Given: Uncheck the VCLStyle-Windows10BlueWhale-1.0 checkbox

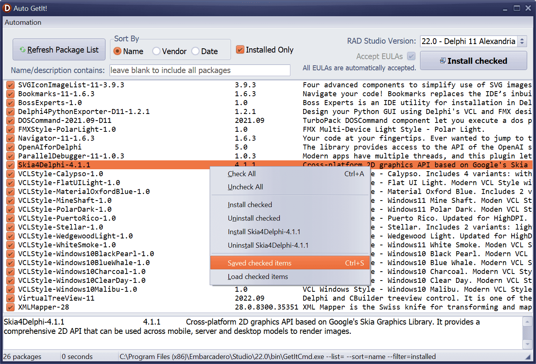Looking at the screenshot, I should point(11,263).
